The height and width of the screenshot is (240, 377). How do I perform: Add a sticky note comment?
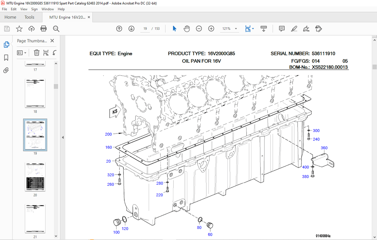pyautogui.click(x=282, y=29)
